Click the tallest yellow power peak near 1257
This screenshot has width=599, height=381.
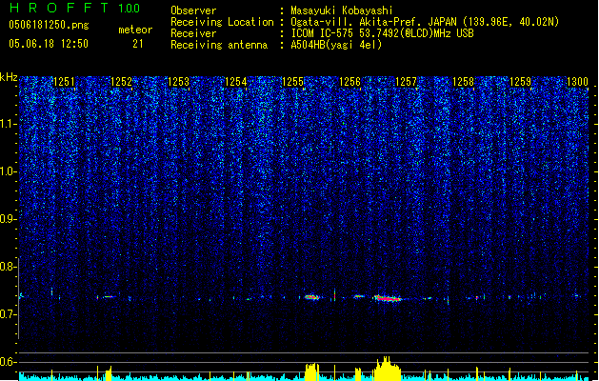click(x=387, y=369)
